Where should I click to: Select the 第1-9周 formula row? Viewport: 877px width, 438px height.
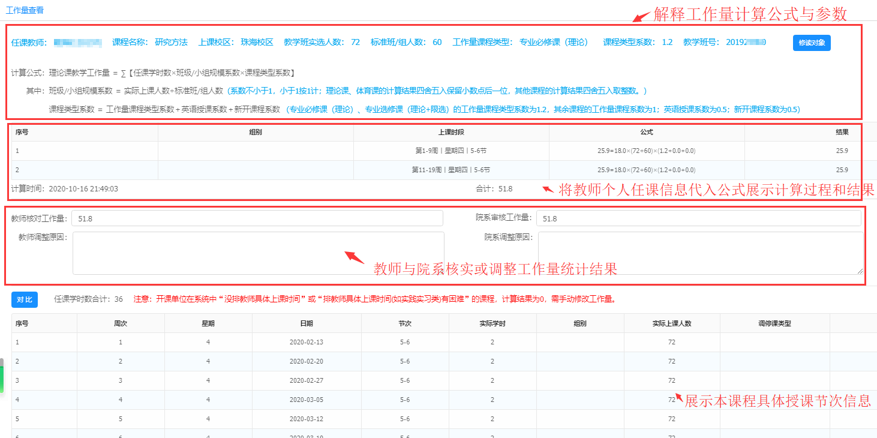[451, 151]
